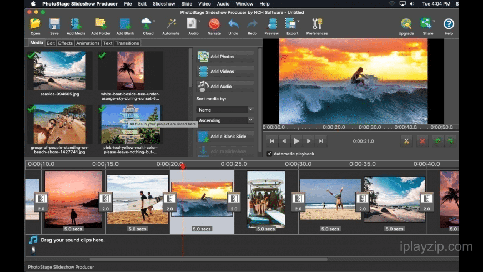Viewport: 483px width, 272px height.
Task: Open transition icon between sunset and surfboard slides
Action: pos(105,202)
